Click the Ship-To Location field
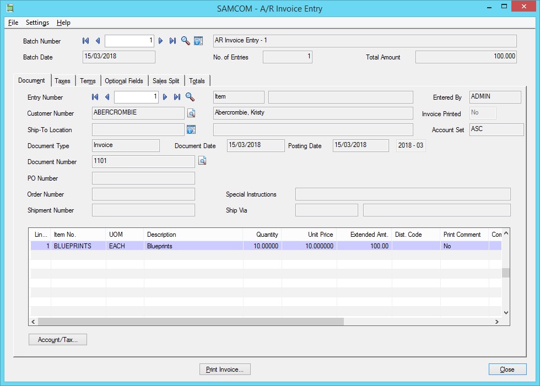 pos(138,130)
